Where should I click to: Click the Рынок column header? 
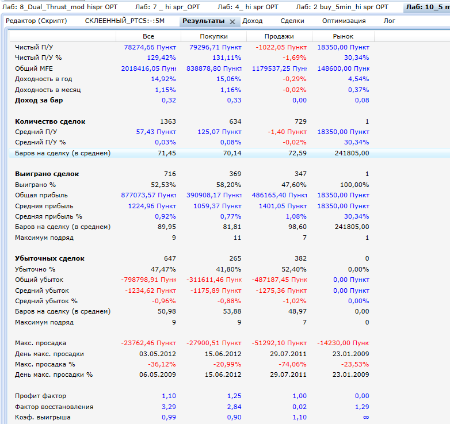pyautogui.click(x=343, y=36)
